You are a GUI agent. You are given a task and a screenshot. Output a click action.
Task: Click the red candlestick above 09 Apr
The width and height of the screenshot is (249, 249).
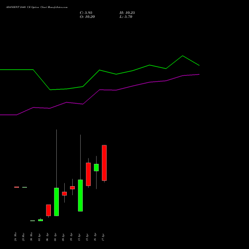click(x=64, y=194)
